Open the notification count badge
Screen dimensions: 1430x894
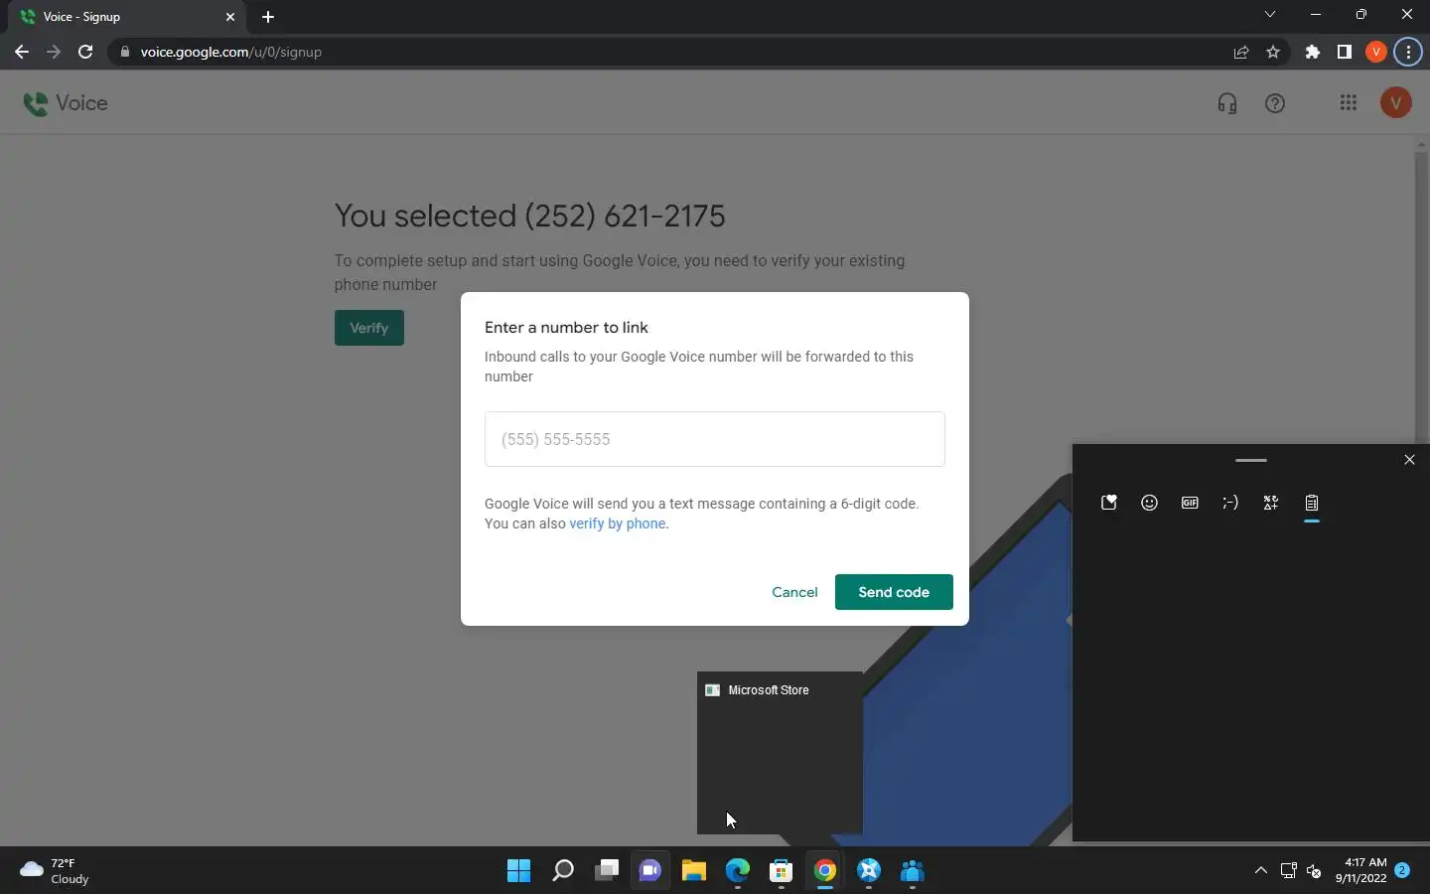point(1402,870)
